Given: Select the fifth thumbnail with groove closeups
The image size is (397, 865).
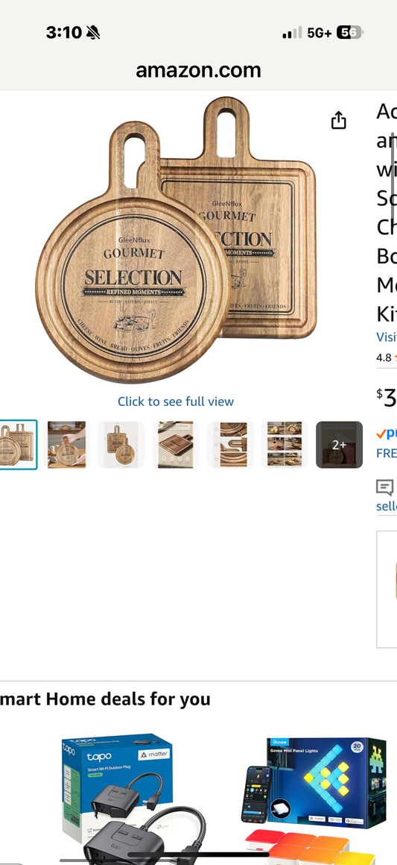Looking at the screenshot, I should 230,445.
